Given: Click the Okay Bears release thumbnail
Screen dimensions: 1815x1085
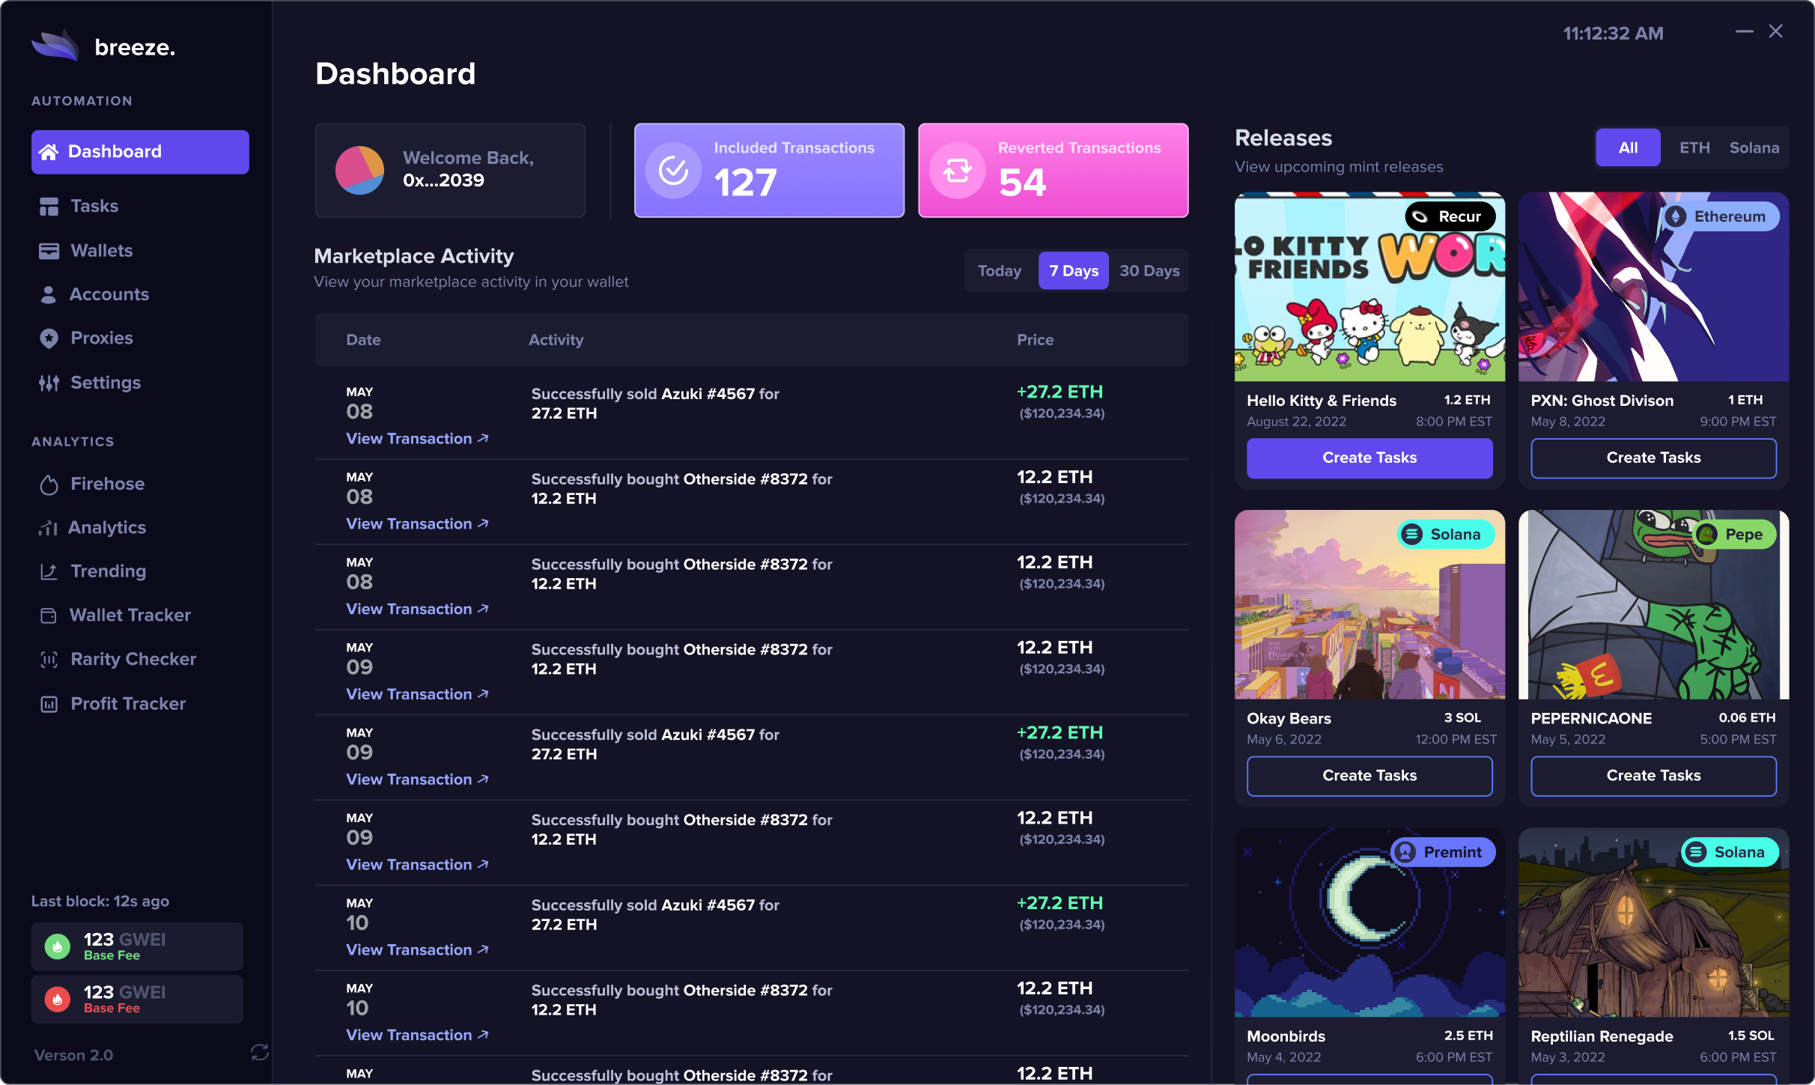Looking at the screenshot, I should point(1369,604).
